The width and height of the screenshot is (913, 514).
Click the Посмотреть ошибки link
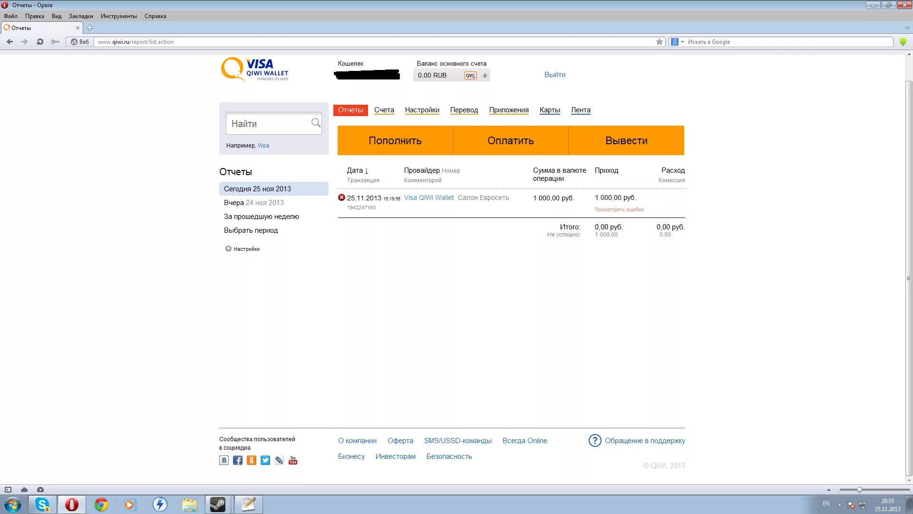pos(619,209)
